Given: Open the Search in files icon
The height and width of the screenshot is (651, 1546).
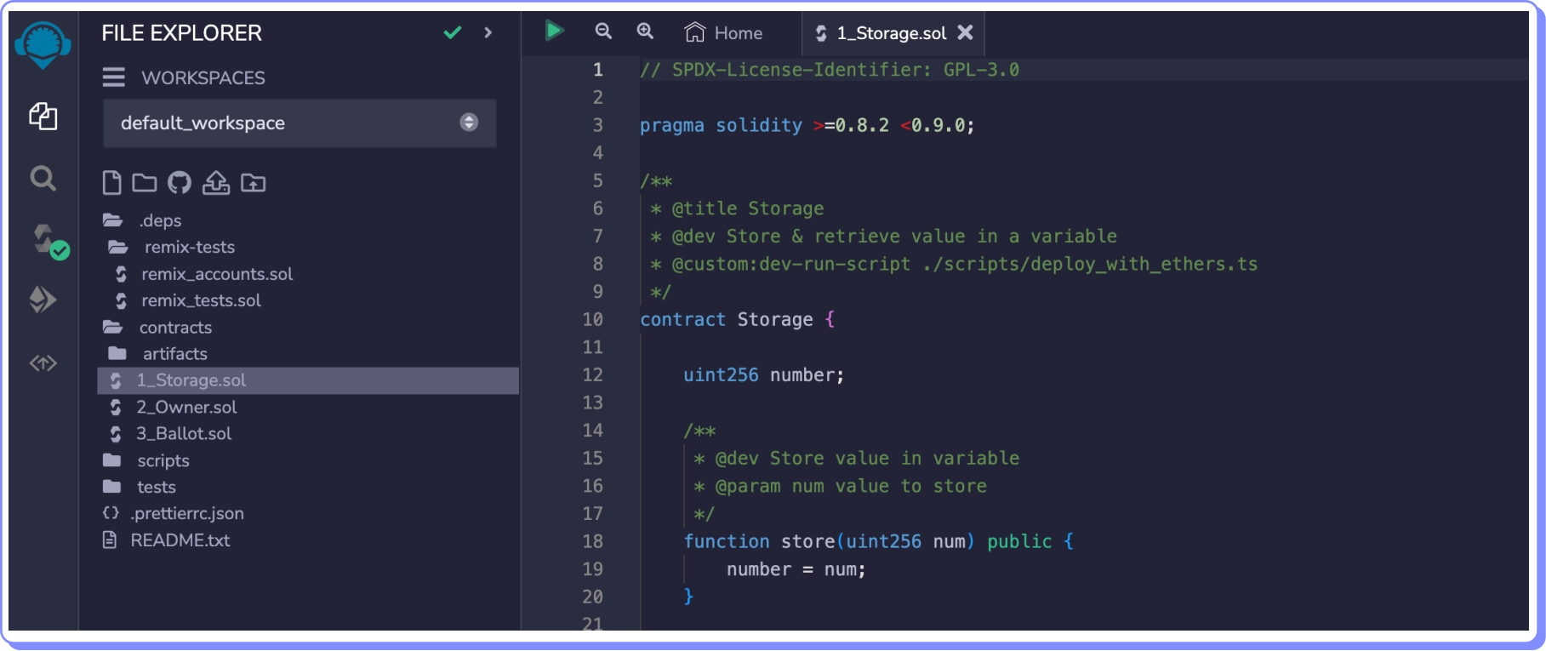Looking at the screenshot, I should 43,178.
